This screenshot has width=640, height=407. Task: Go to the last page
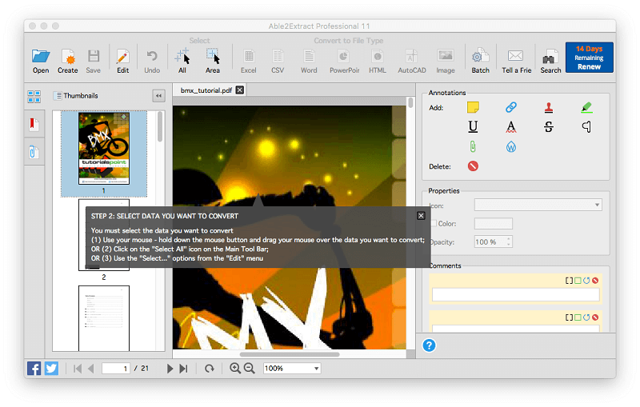click(184, 369)
